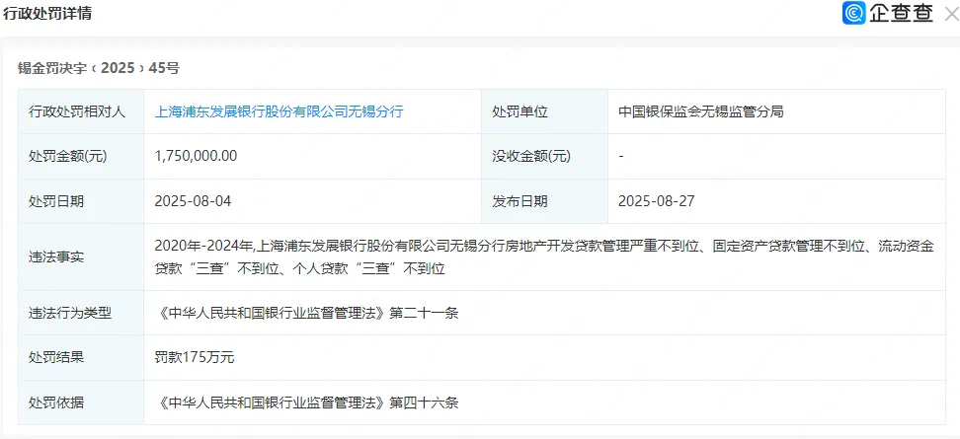Click the 处罚依据 label cell
960x439 pixels.
coord(81,402)
